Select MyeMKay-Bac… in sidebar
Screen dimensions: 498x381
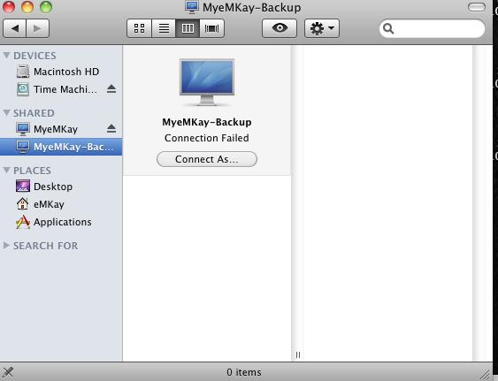(x=61, y=147)
